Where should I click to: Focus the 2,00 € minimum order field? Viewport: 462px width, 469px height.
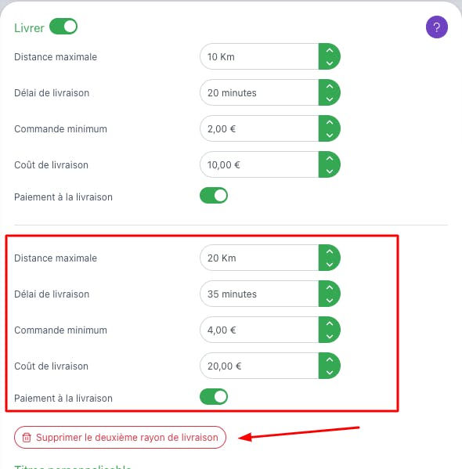tap(259, 128)
